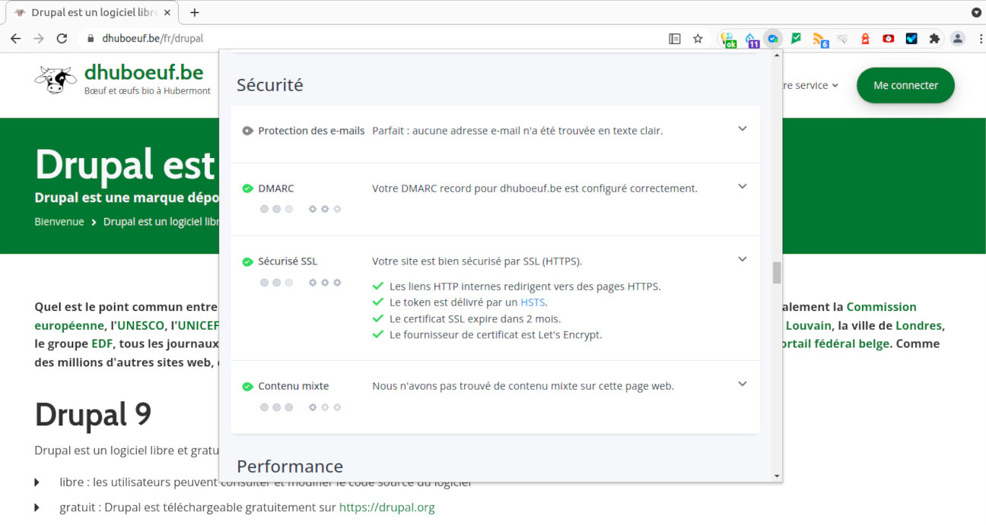
Task: Open the lightbulb extension showing 'ok'
Action: pos(729,40)
